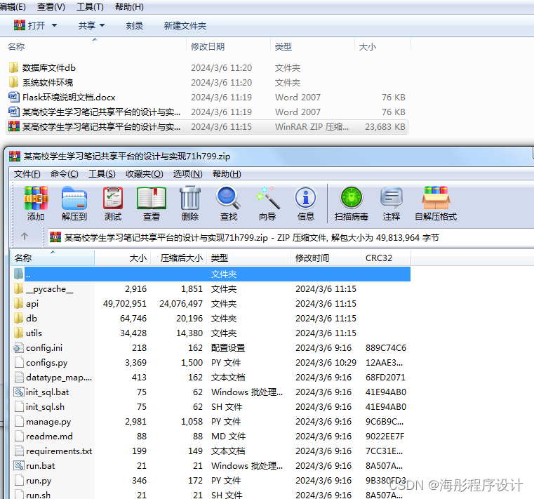Sort the archive by the 修改时间 column header
Screen dimensions: 534x499
click(326, 258)
